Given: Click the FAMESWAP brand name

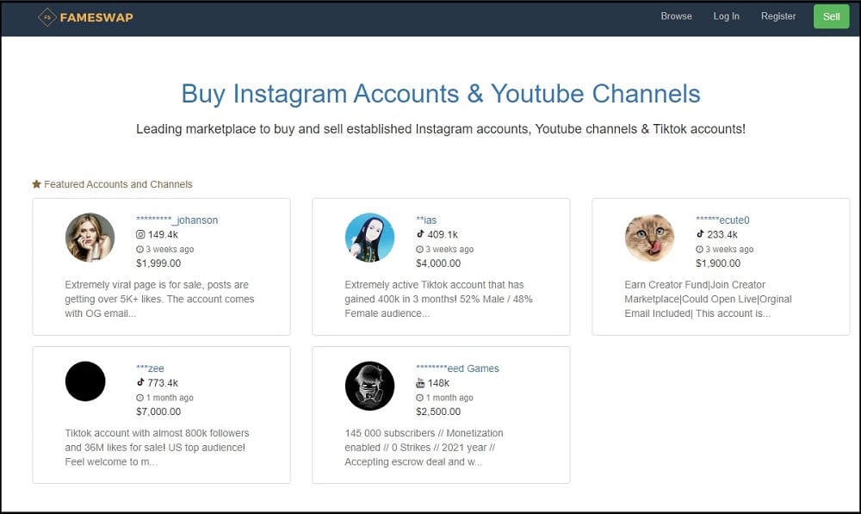Looking at the screenshot, I should point(96,17).
